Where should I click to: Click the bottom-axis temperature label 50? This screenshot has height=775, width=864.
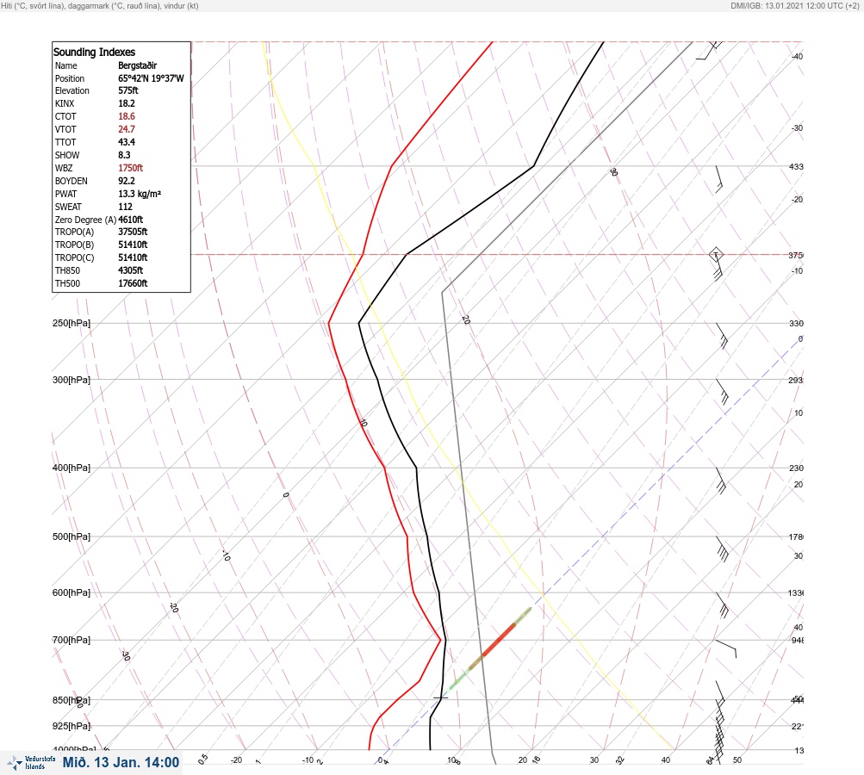point(737,760)
